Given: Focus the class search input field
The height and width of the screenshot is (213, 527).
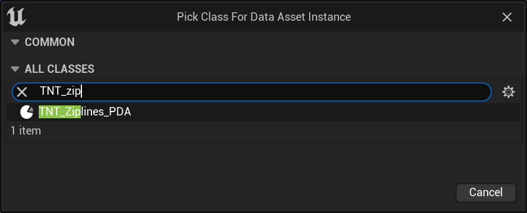Looking at the screenshot, I should coord(252,91).
